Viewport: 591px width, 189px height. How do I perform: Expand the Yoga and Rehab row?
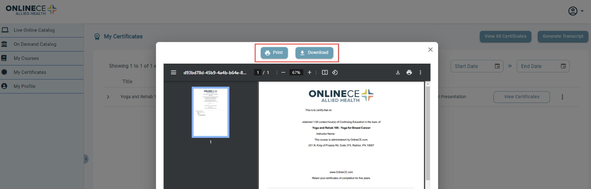(108, 97)
